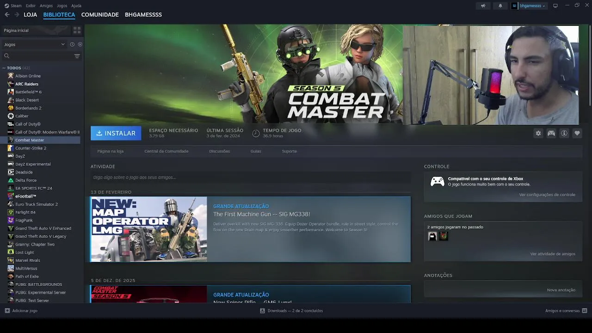Click the Nova anotação link
The width and height of the screenshot is (592, 333).
coord(561,290)
